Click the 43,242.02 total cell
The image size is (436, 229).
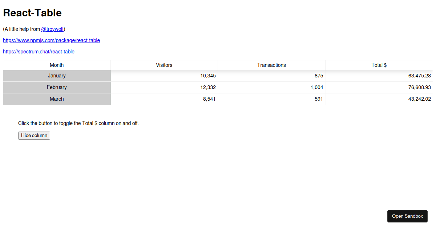point(379,99)
